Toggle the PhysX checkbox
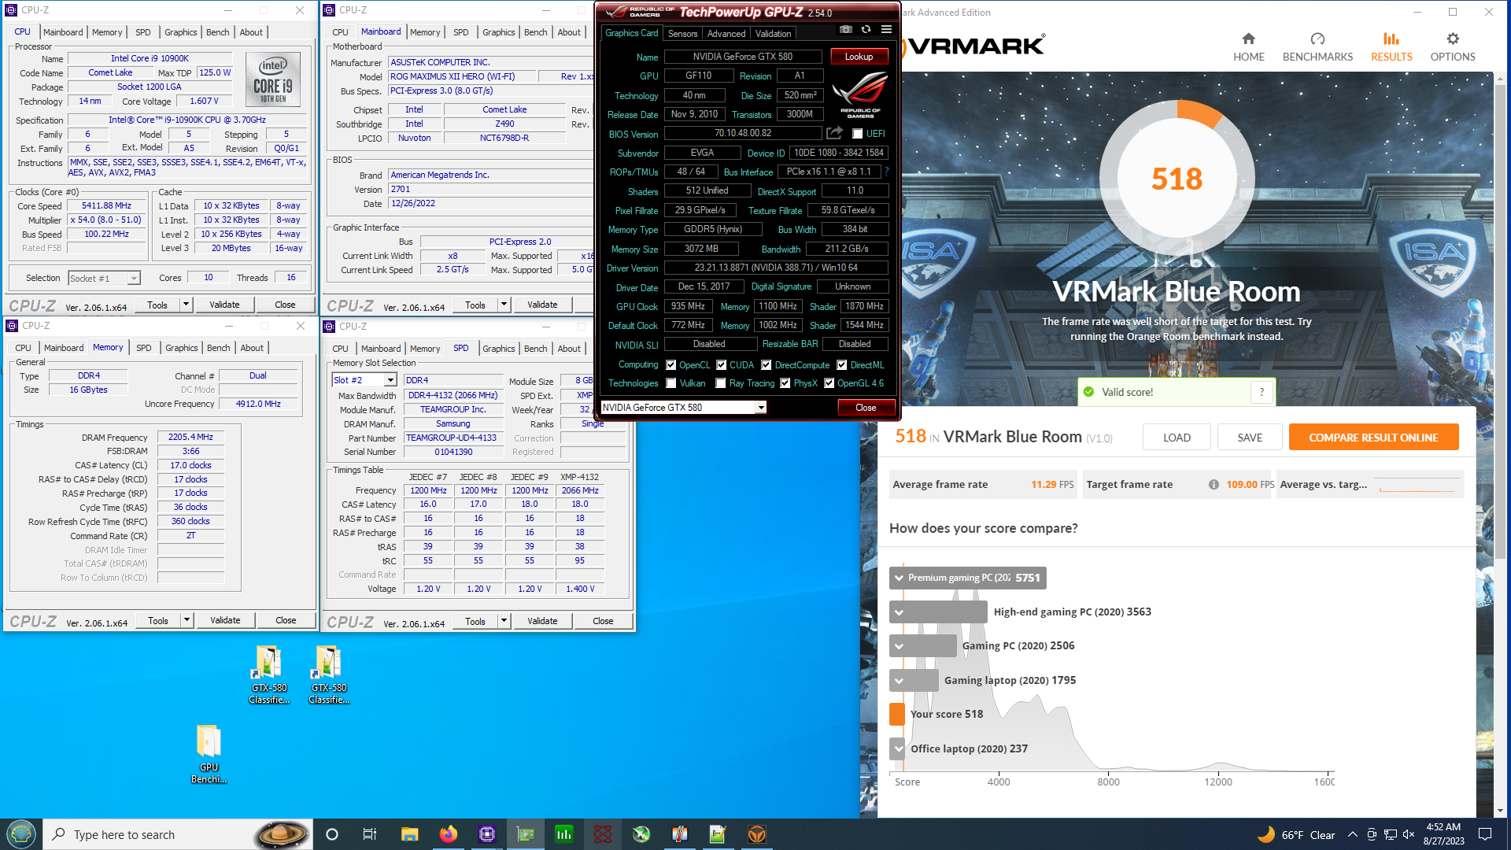The image size is (1511, 850). tap(785, 383)
